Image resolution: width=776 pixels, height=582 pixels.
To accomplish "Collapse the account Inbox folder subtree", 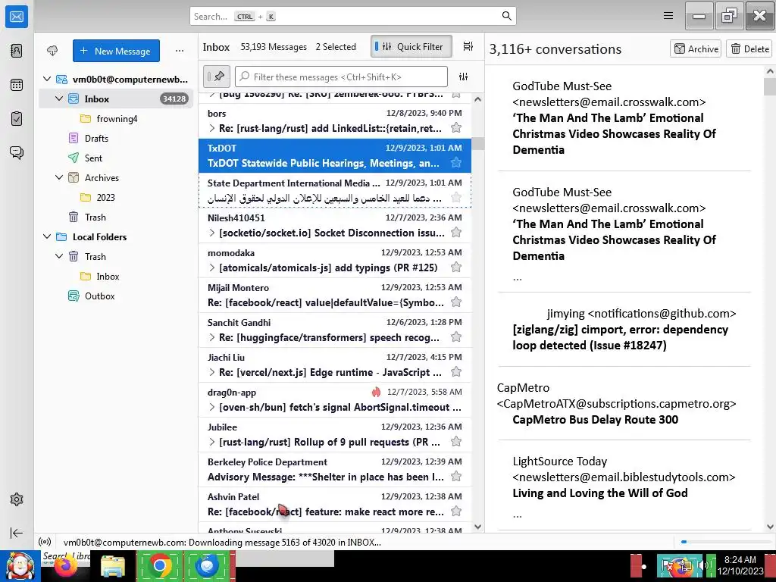I will pyautogui.click(x=59, y=99).
